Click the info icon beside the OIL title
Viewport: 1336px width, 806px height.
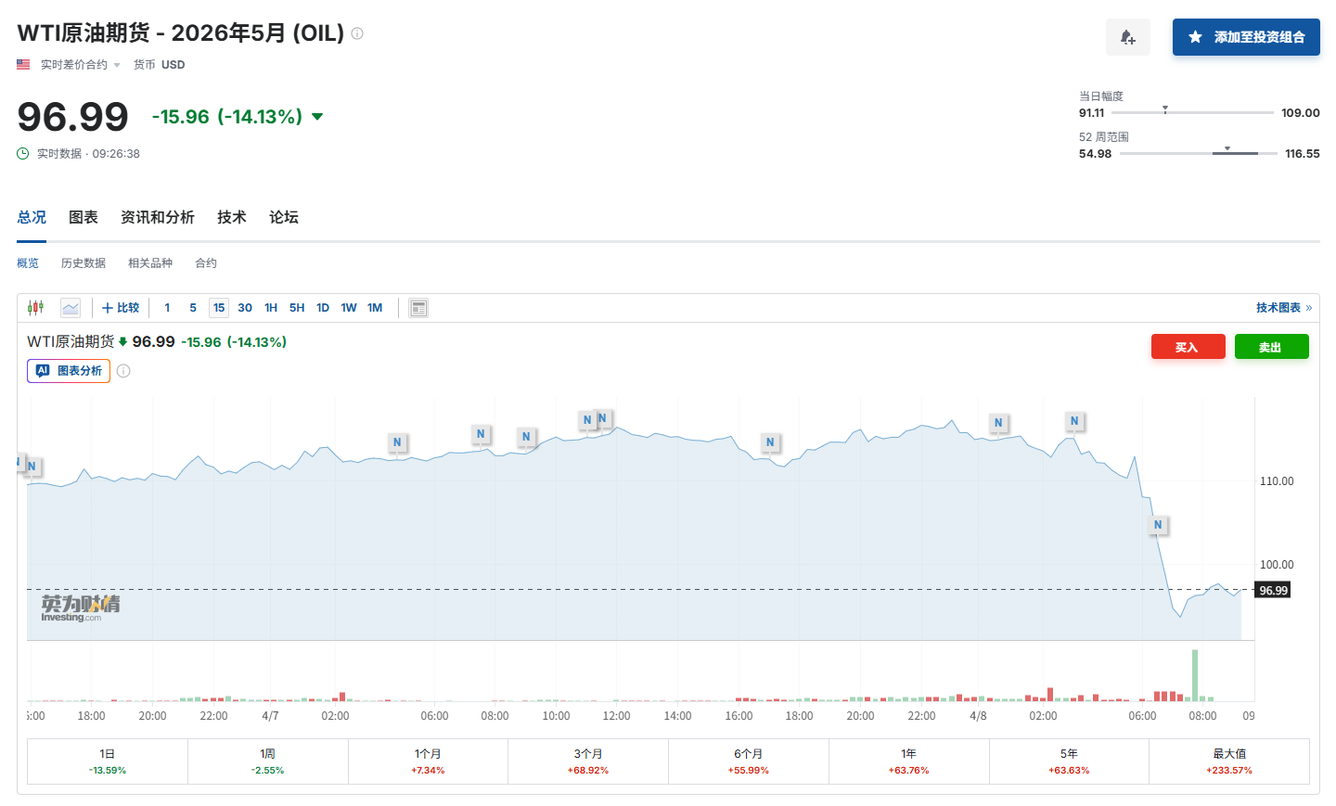[357, 33]
